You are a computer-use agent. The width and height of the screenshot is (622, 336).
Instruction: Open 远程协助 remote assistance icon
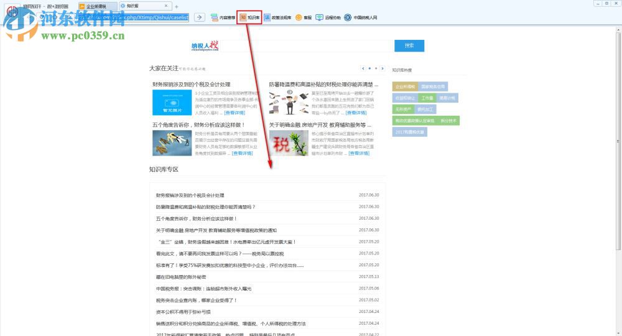(328, 17)
